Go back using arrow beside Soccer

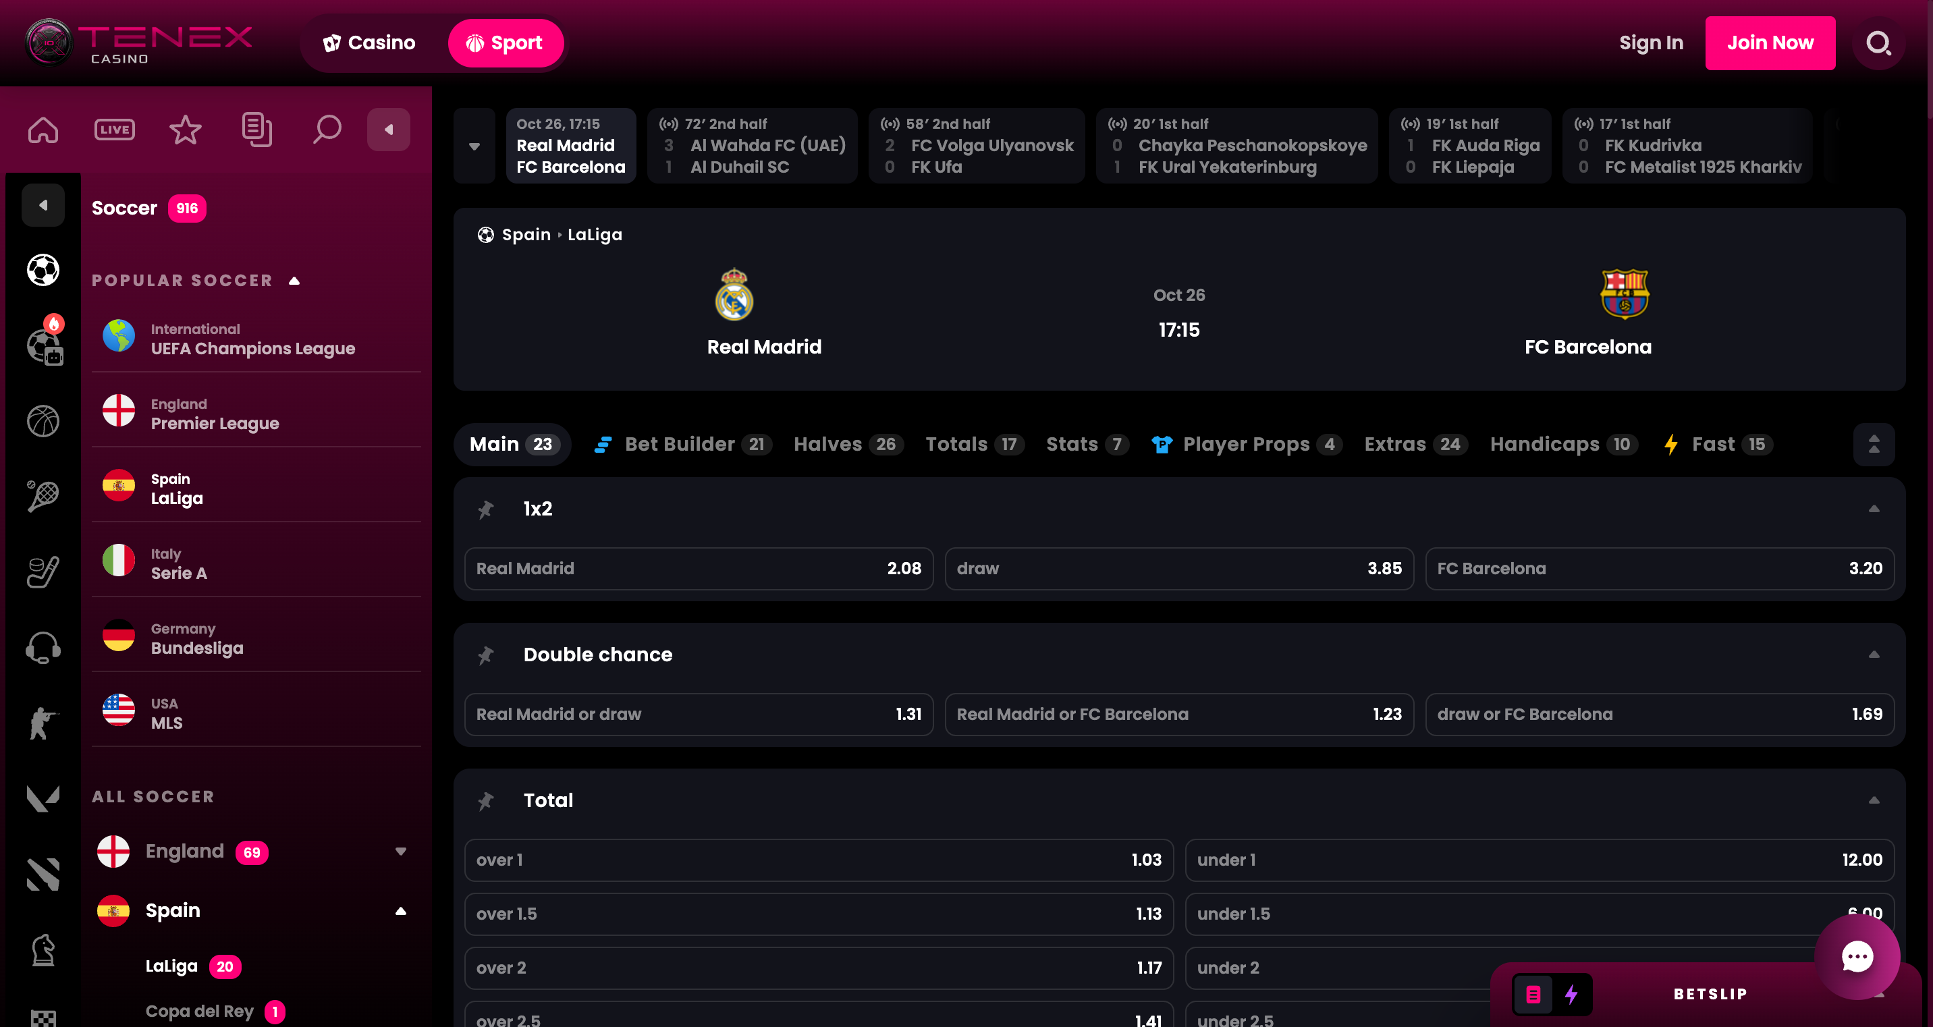coord(43,205)
